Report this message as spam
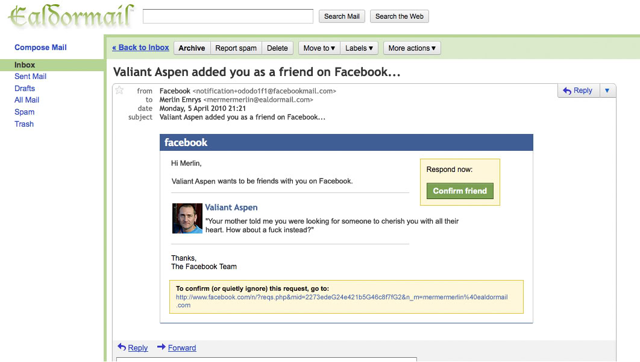 pyautogui.click(x=236, y=48)
